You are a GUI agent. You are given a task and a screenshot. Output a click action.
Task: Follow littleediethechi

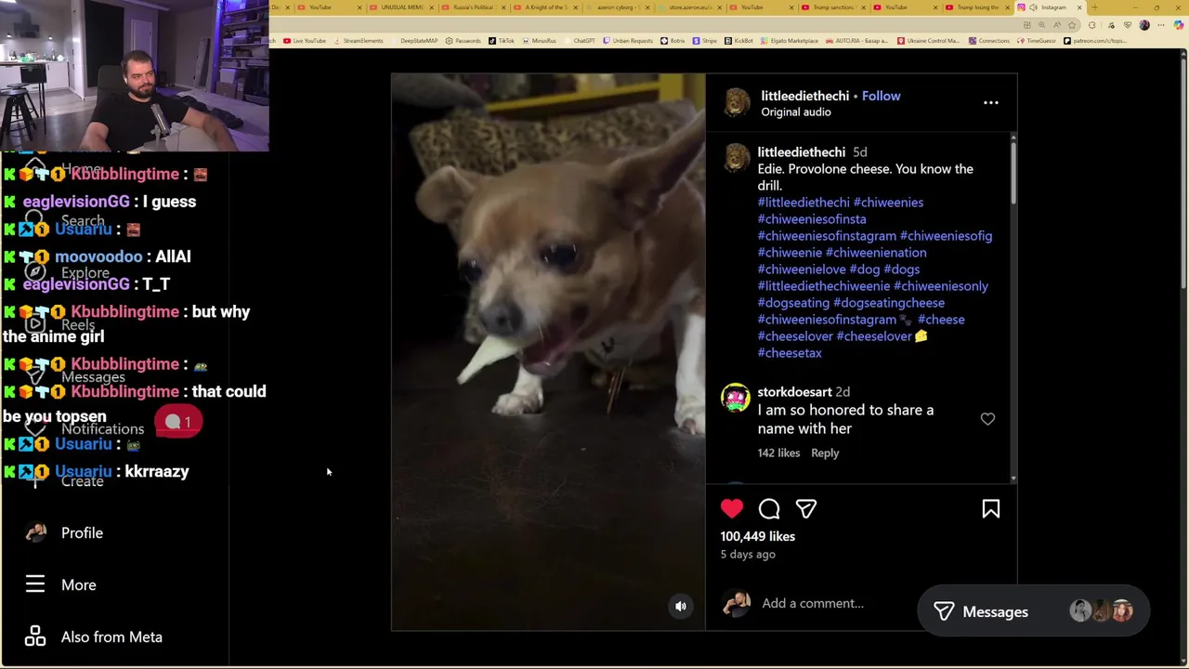(x=881, y=96)
